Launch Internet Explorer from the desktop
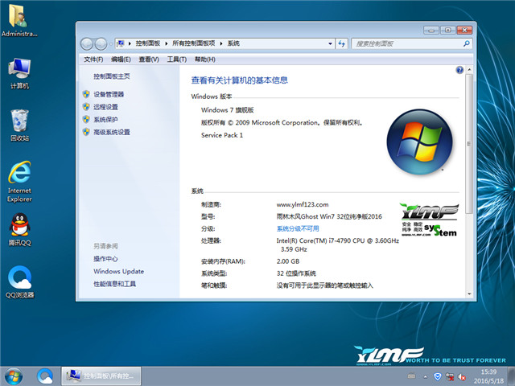This screenshot has height=386, width=515. pyautogui.click(x=19, y=181)
